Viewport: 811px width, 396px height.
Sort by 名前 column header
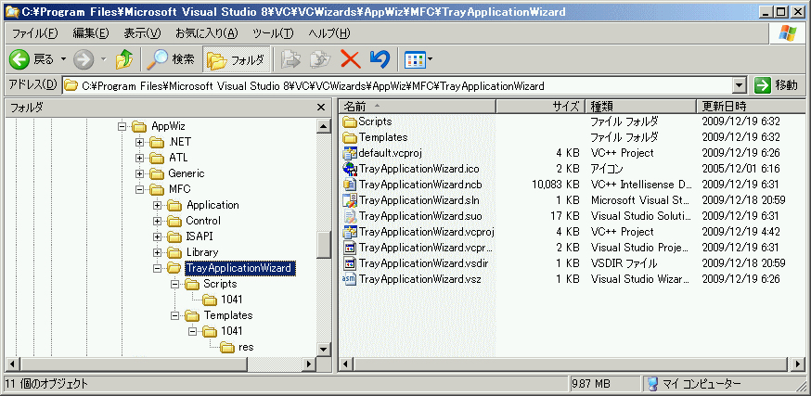418,107
